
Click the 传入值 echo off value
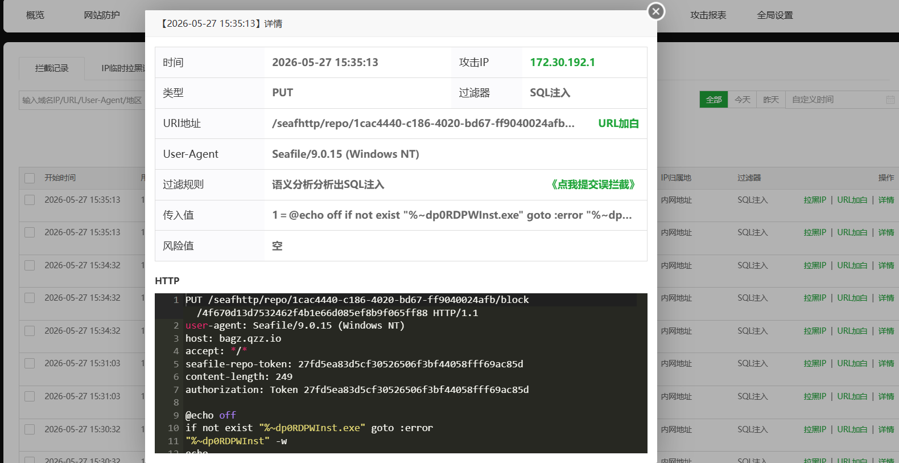pos(452,215)
